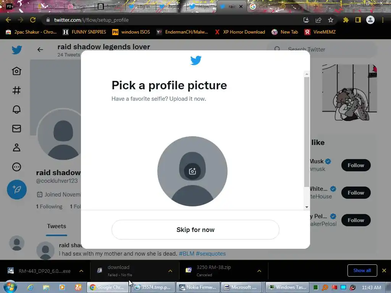Click the taskbar clock 11:43 AM

pyautogui.click(x=372, y=287)
